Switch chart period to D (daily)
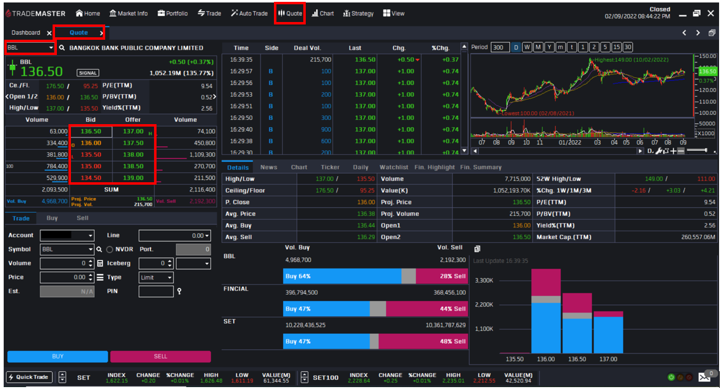Viewport: 724px width, 392px height. coord(515,47)
